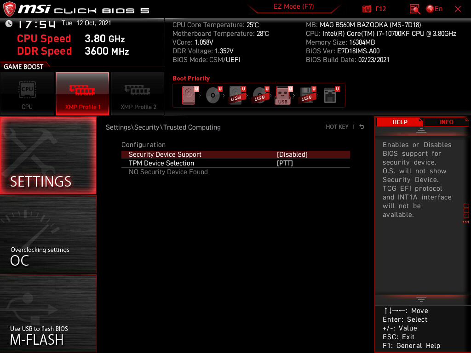Screen dimensions: 471x353
Task: Select the USB hard disk boot icon
Action: click(237, 95)
